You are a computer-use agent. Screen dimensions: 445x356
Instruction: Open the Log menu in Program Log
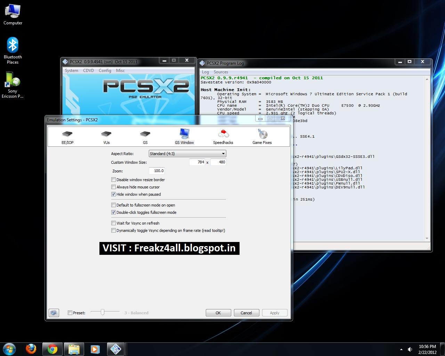click(x=205, y=72)
